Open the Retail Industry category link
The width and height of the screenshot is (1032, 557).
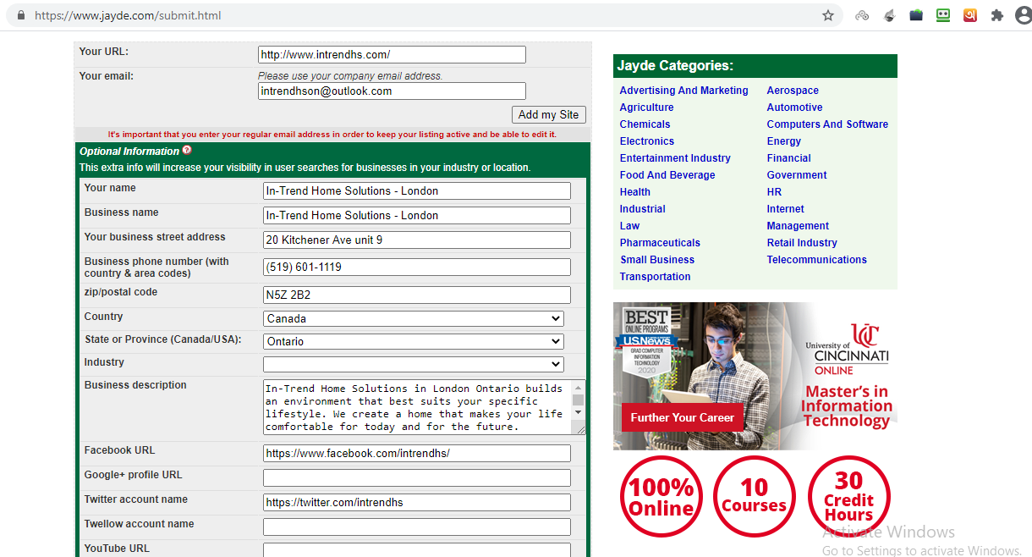click(802, 243)
